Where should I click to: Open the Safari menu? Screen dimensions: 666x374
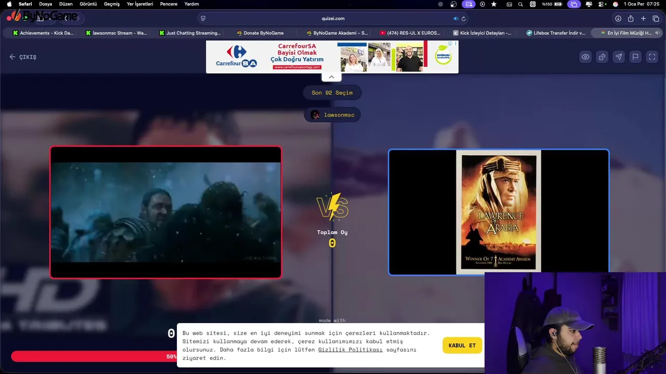(25, 4)
